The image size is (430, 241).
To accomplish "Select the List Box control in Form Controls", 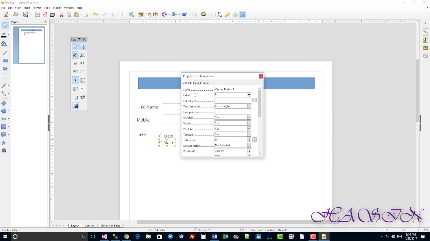I will (83, 80).
